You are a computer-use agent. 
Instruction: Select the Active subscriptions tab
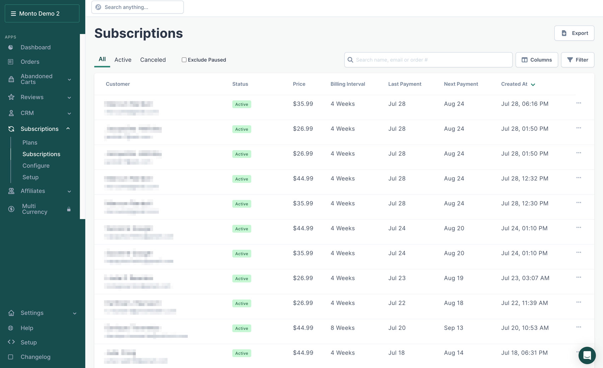[x=123, y=60]
